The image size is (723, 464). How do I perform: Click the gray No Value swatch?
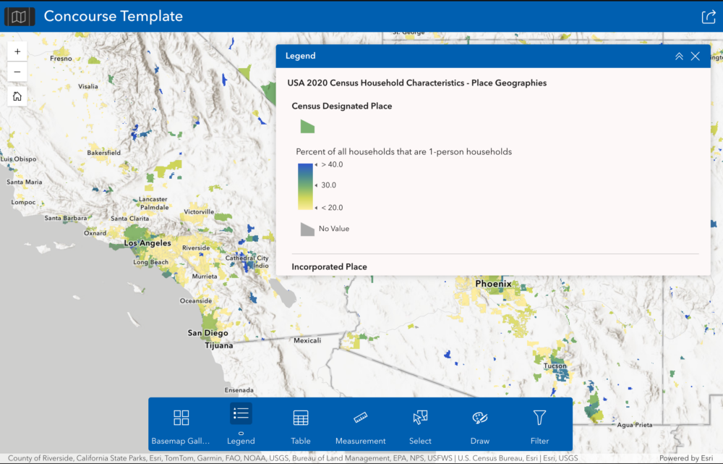click(307, 229)
